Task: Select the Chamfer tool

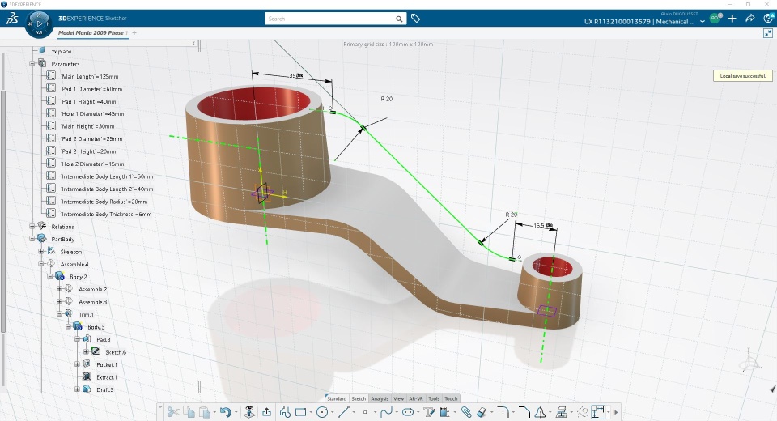Action: 524,412
